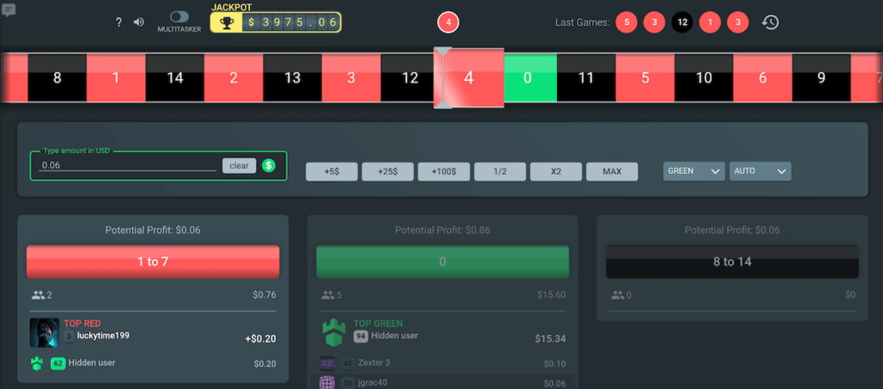Click jgrac40's avatar

pyautogui.click(x=327, y=382)
